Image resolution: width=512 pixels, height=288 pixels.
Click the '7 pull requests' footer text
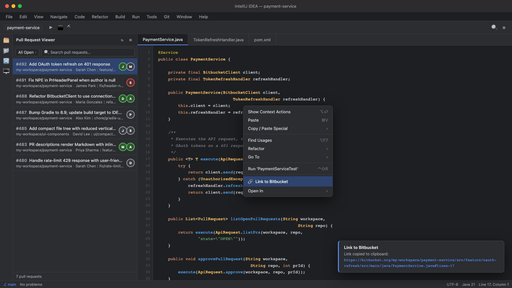pyautogui.click(x=29, y=276)
